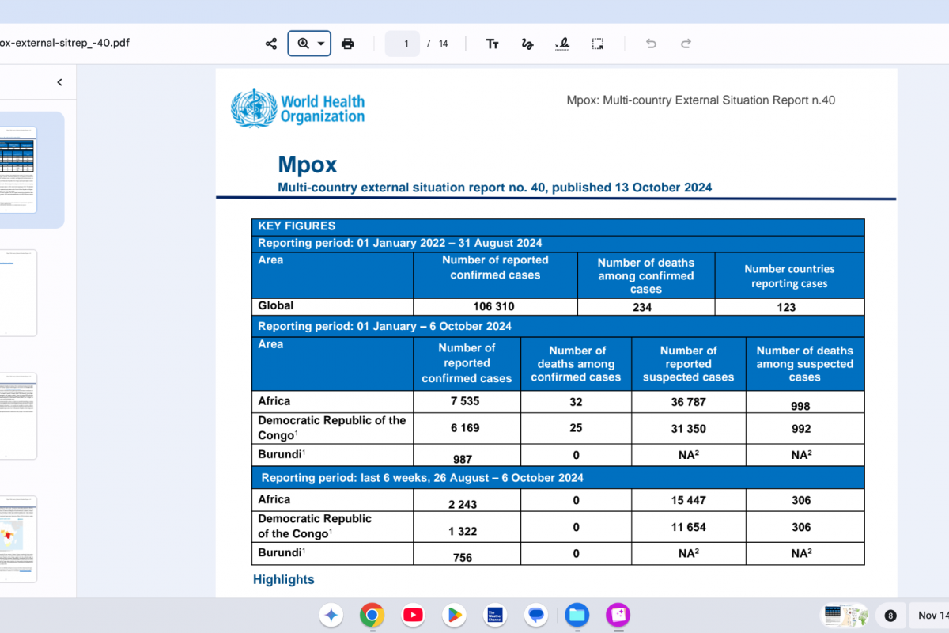Select the freehand draw tool
This screenshot has height=633, width=949.
(527, 44)
